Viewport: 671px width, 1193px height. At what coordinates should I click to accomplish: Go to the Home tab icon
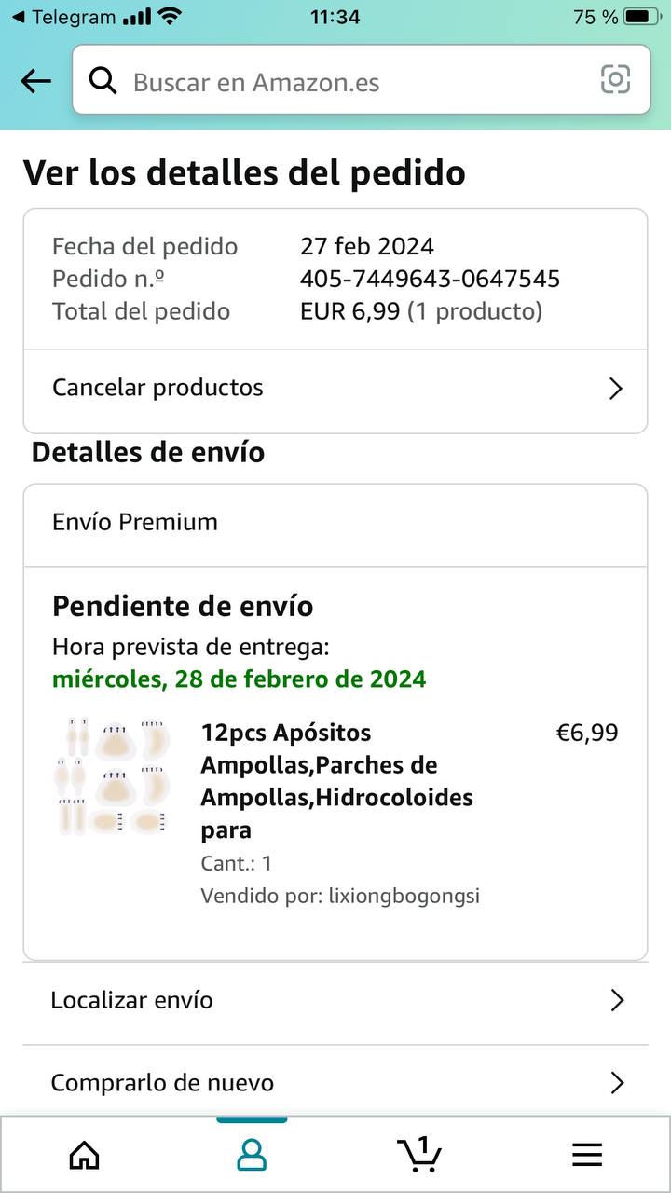point(85,1156)
